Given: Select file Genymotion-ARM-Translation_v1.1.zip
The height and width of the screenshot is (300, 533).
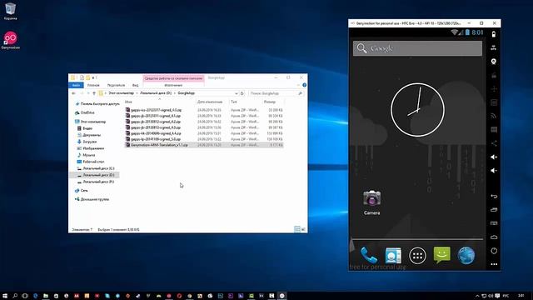Looking at the screenshot, I should tap(204, 145).
